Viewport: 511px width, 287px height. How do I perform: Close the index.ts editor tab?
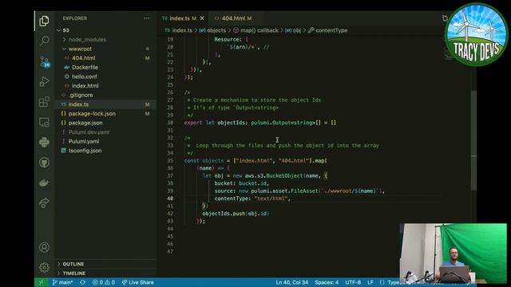point(202,18)
